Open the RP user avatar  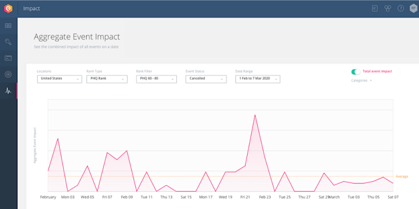(x=413, y=8)
